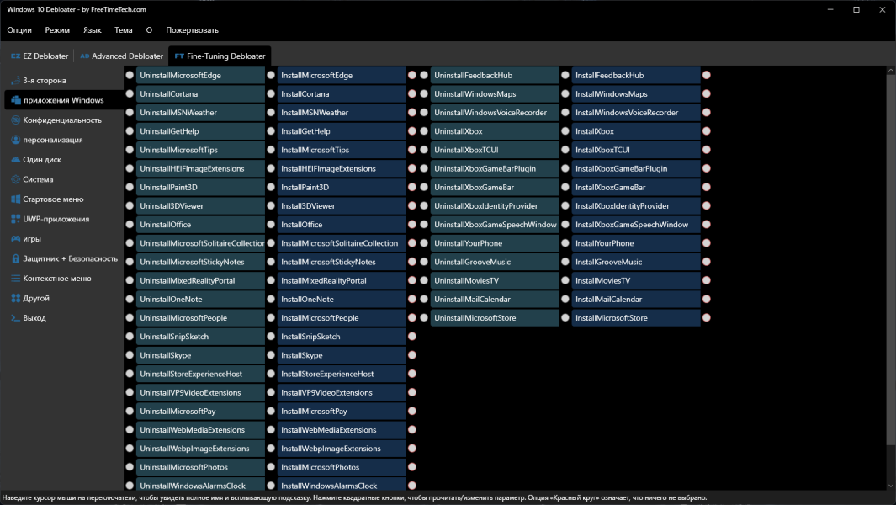
Task: Open Конфиденциальность privacy icon in sidebar
Action: (15, 120)
